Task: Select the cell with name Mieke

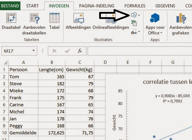Action: click(24, 91)
